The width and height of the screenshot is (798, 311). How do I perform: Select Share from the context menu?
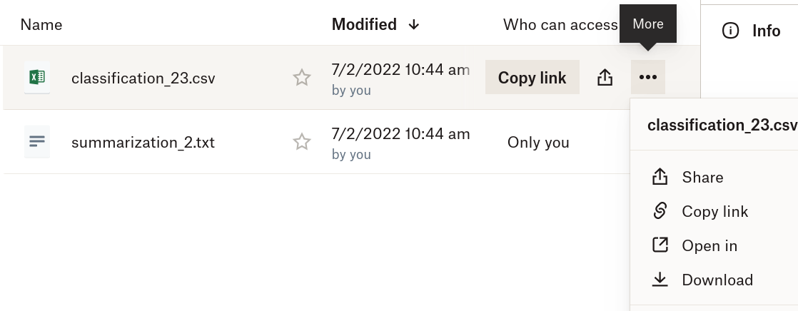pyautogui.click(x=702, y=178)
